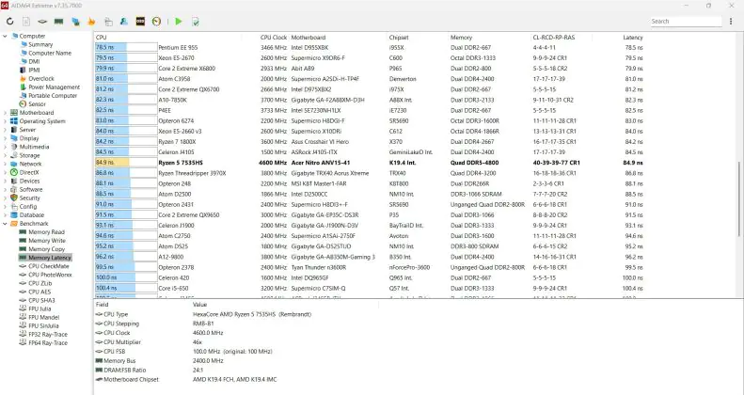Screen dimensions: 744x395
Task: Open the FPU Mandel benchmark
Action: [44, 318]
